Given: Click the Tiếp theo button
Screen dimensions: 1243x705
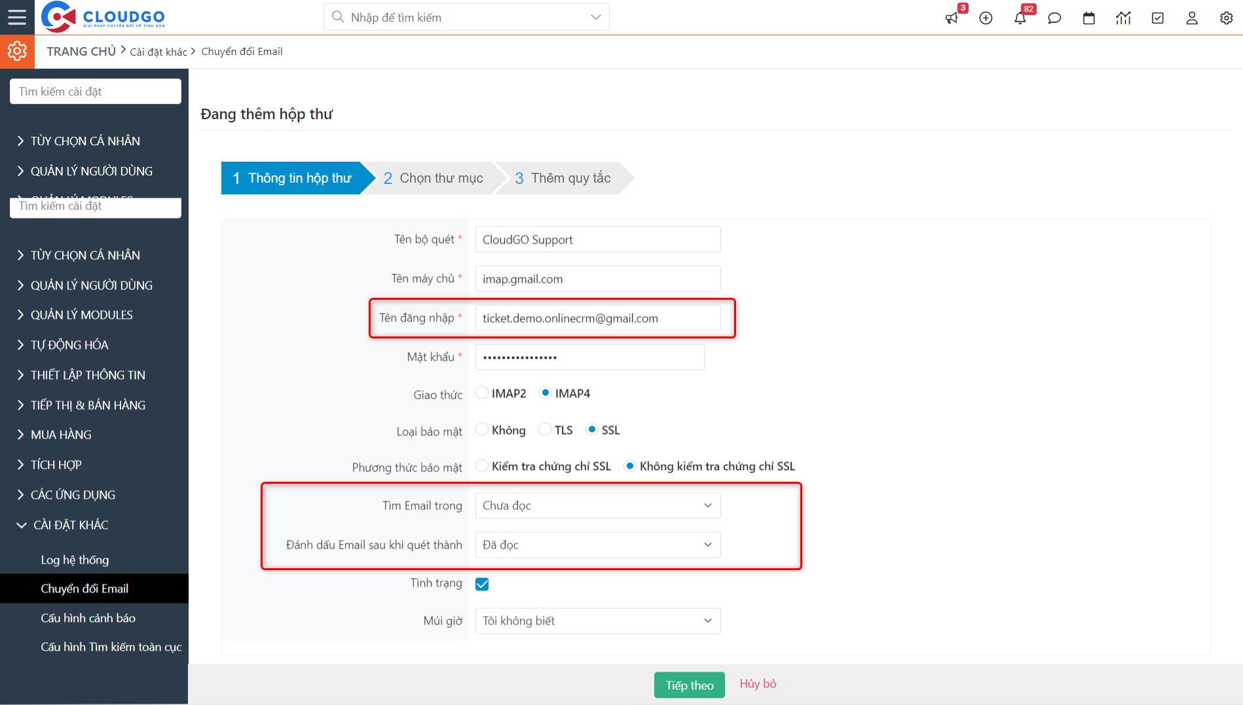Looking at the screenshot, I should pyautogui.click(x=689, y=685).
